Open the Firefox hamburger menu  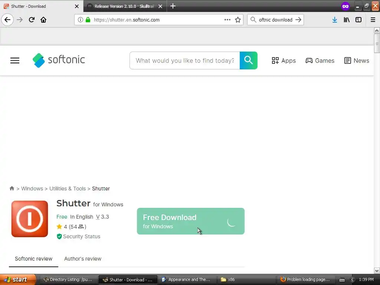(373, 20)
